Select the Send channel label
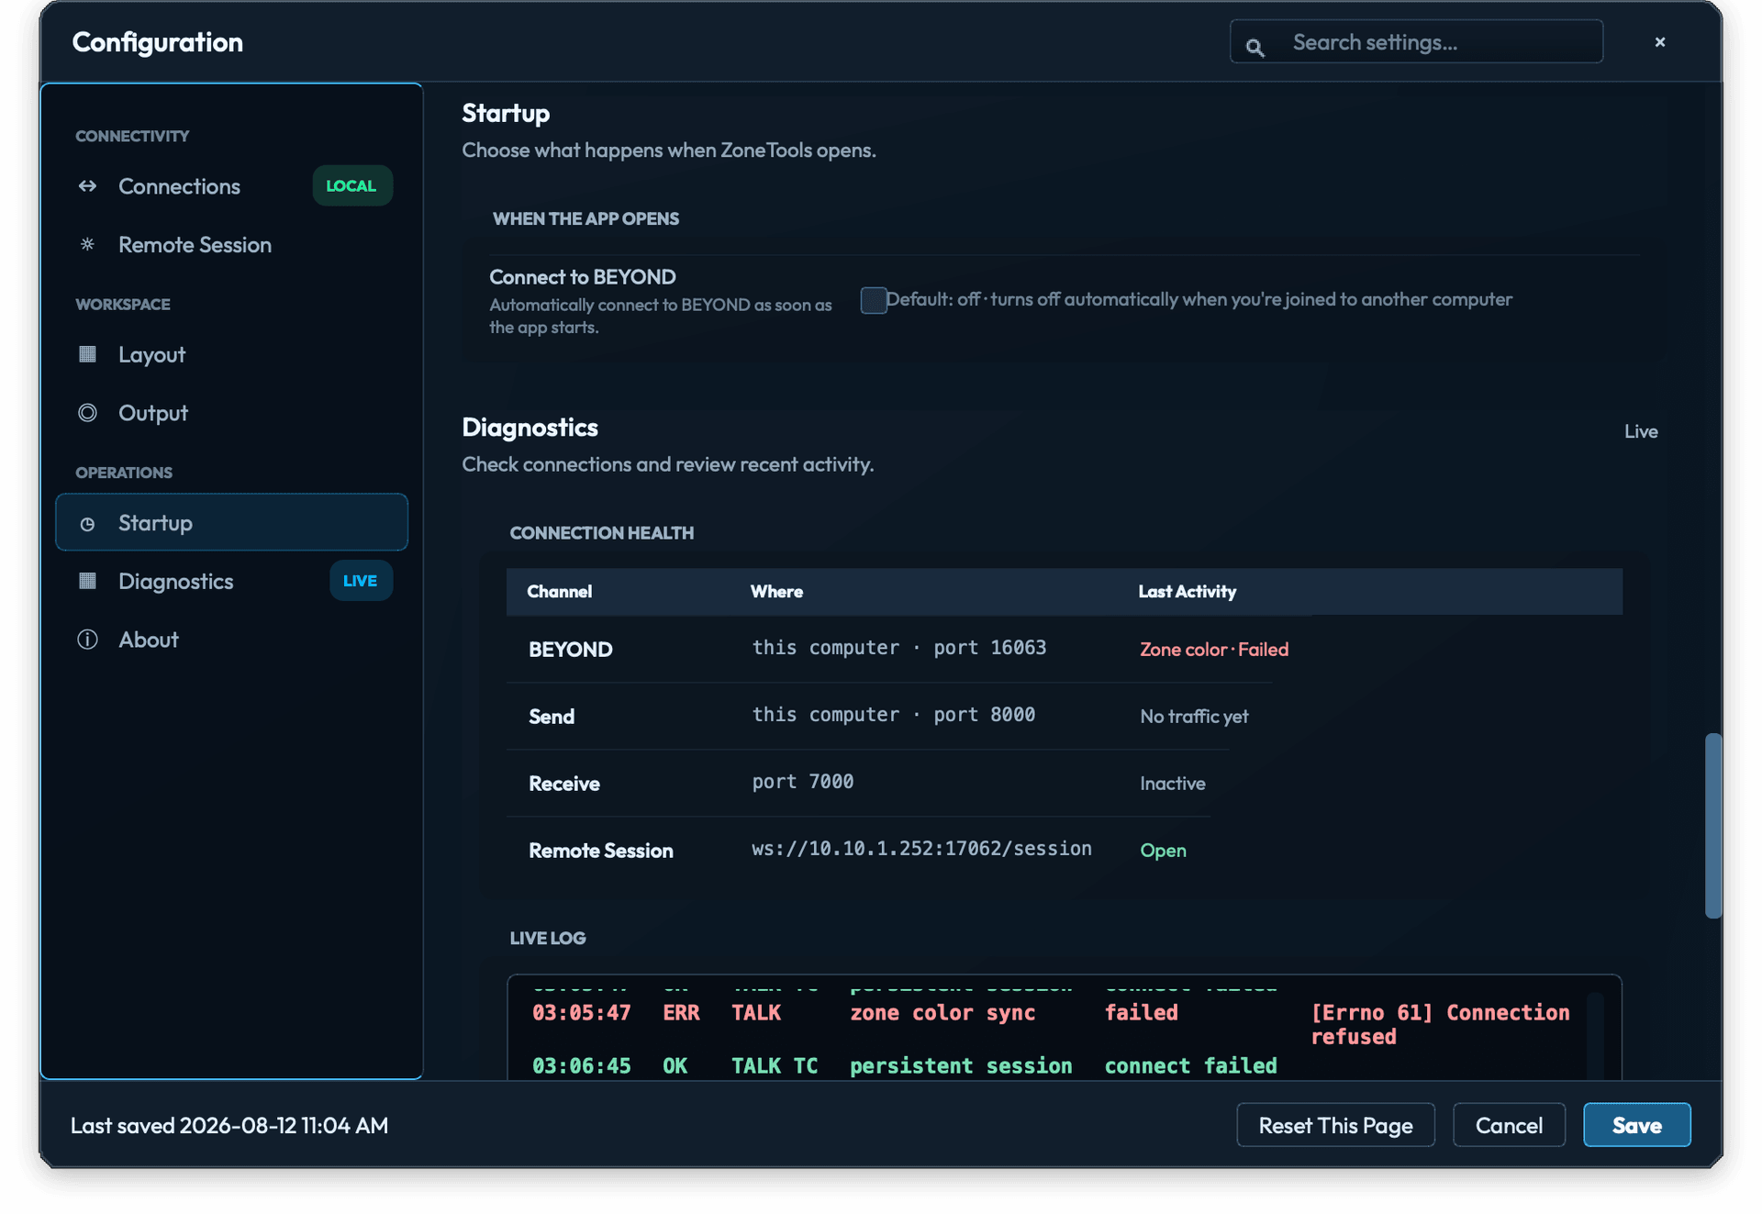Image resolution: width=1762 pixels, height=1214 pixels. tap(552, 717)
